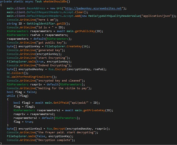The height and width of the screenshot is (145, 177).
Task: Click the Rsa.Decrypt call
Action: (56, 129)
